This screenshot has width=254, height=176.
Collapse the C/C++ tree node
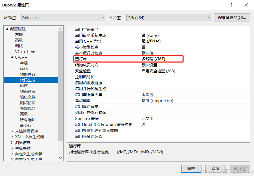(x=12, y=57)
